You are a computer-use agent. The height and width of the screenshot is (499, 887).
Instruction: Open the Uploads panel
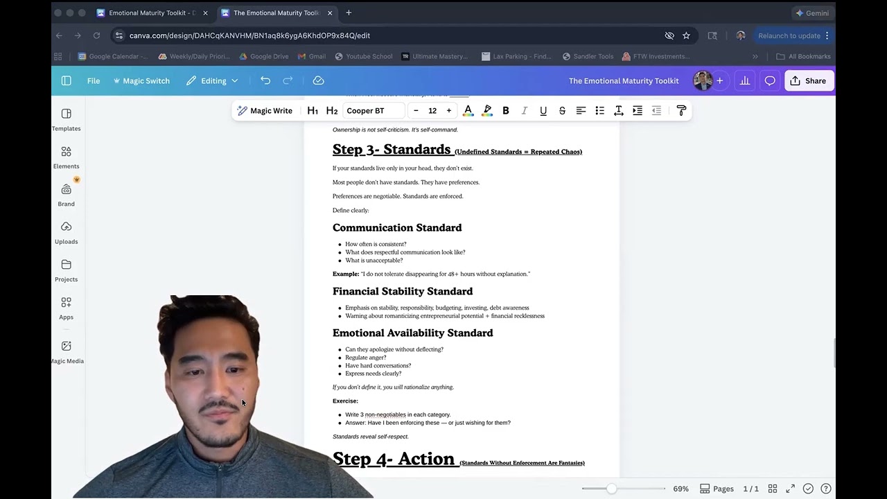pyautogui.click(x=66, y=233)
